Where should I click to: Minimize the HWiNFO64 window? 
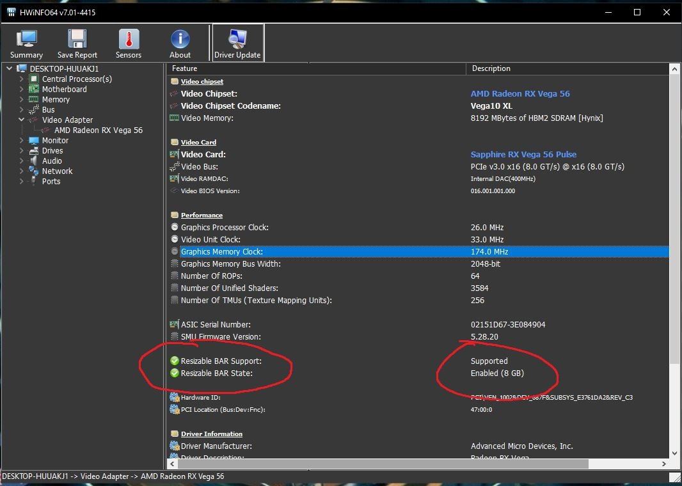608,12
